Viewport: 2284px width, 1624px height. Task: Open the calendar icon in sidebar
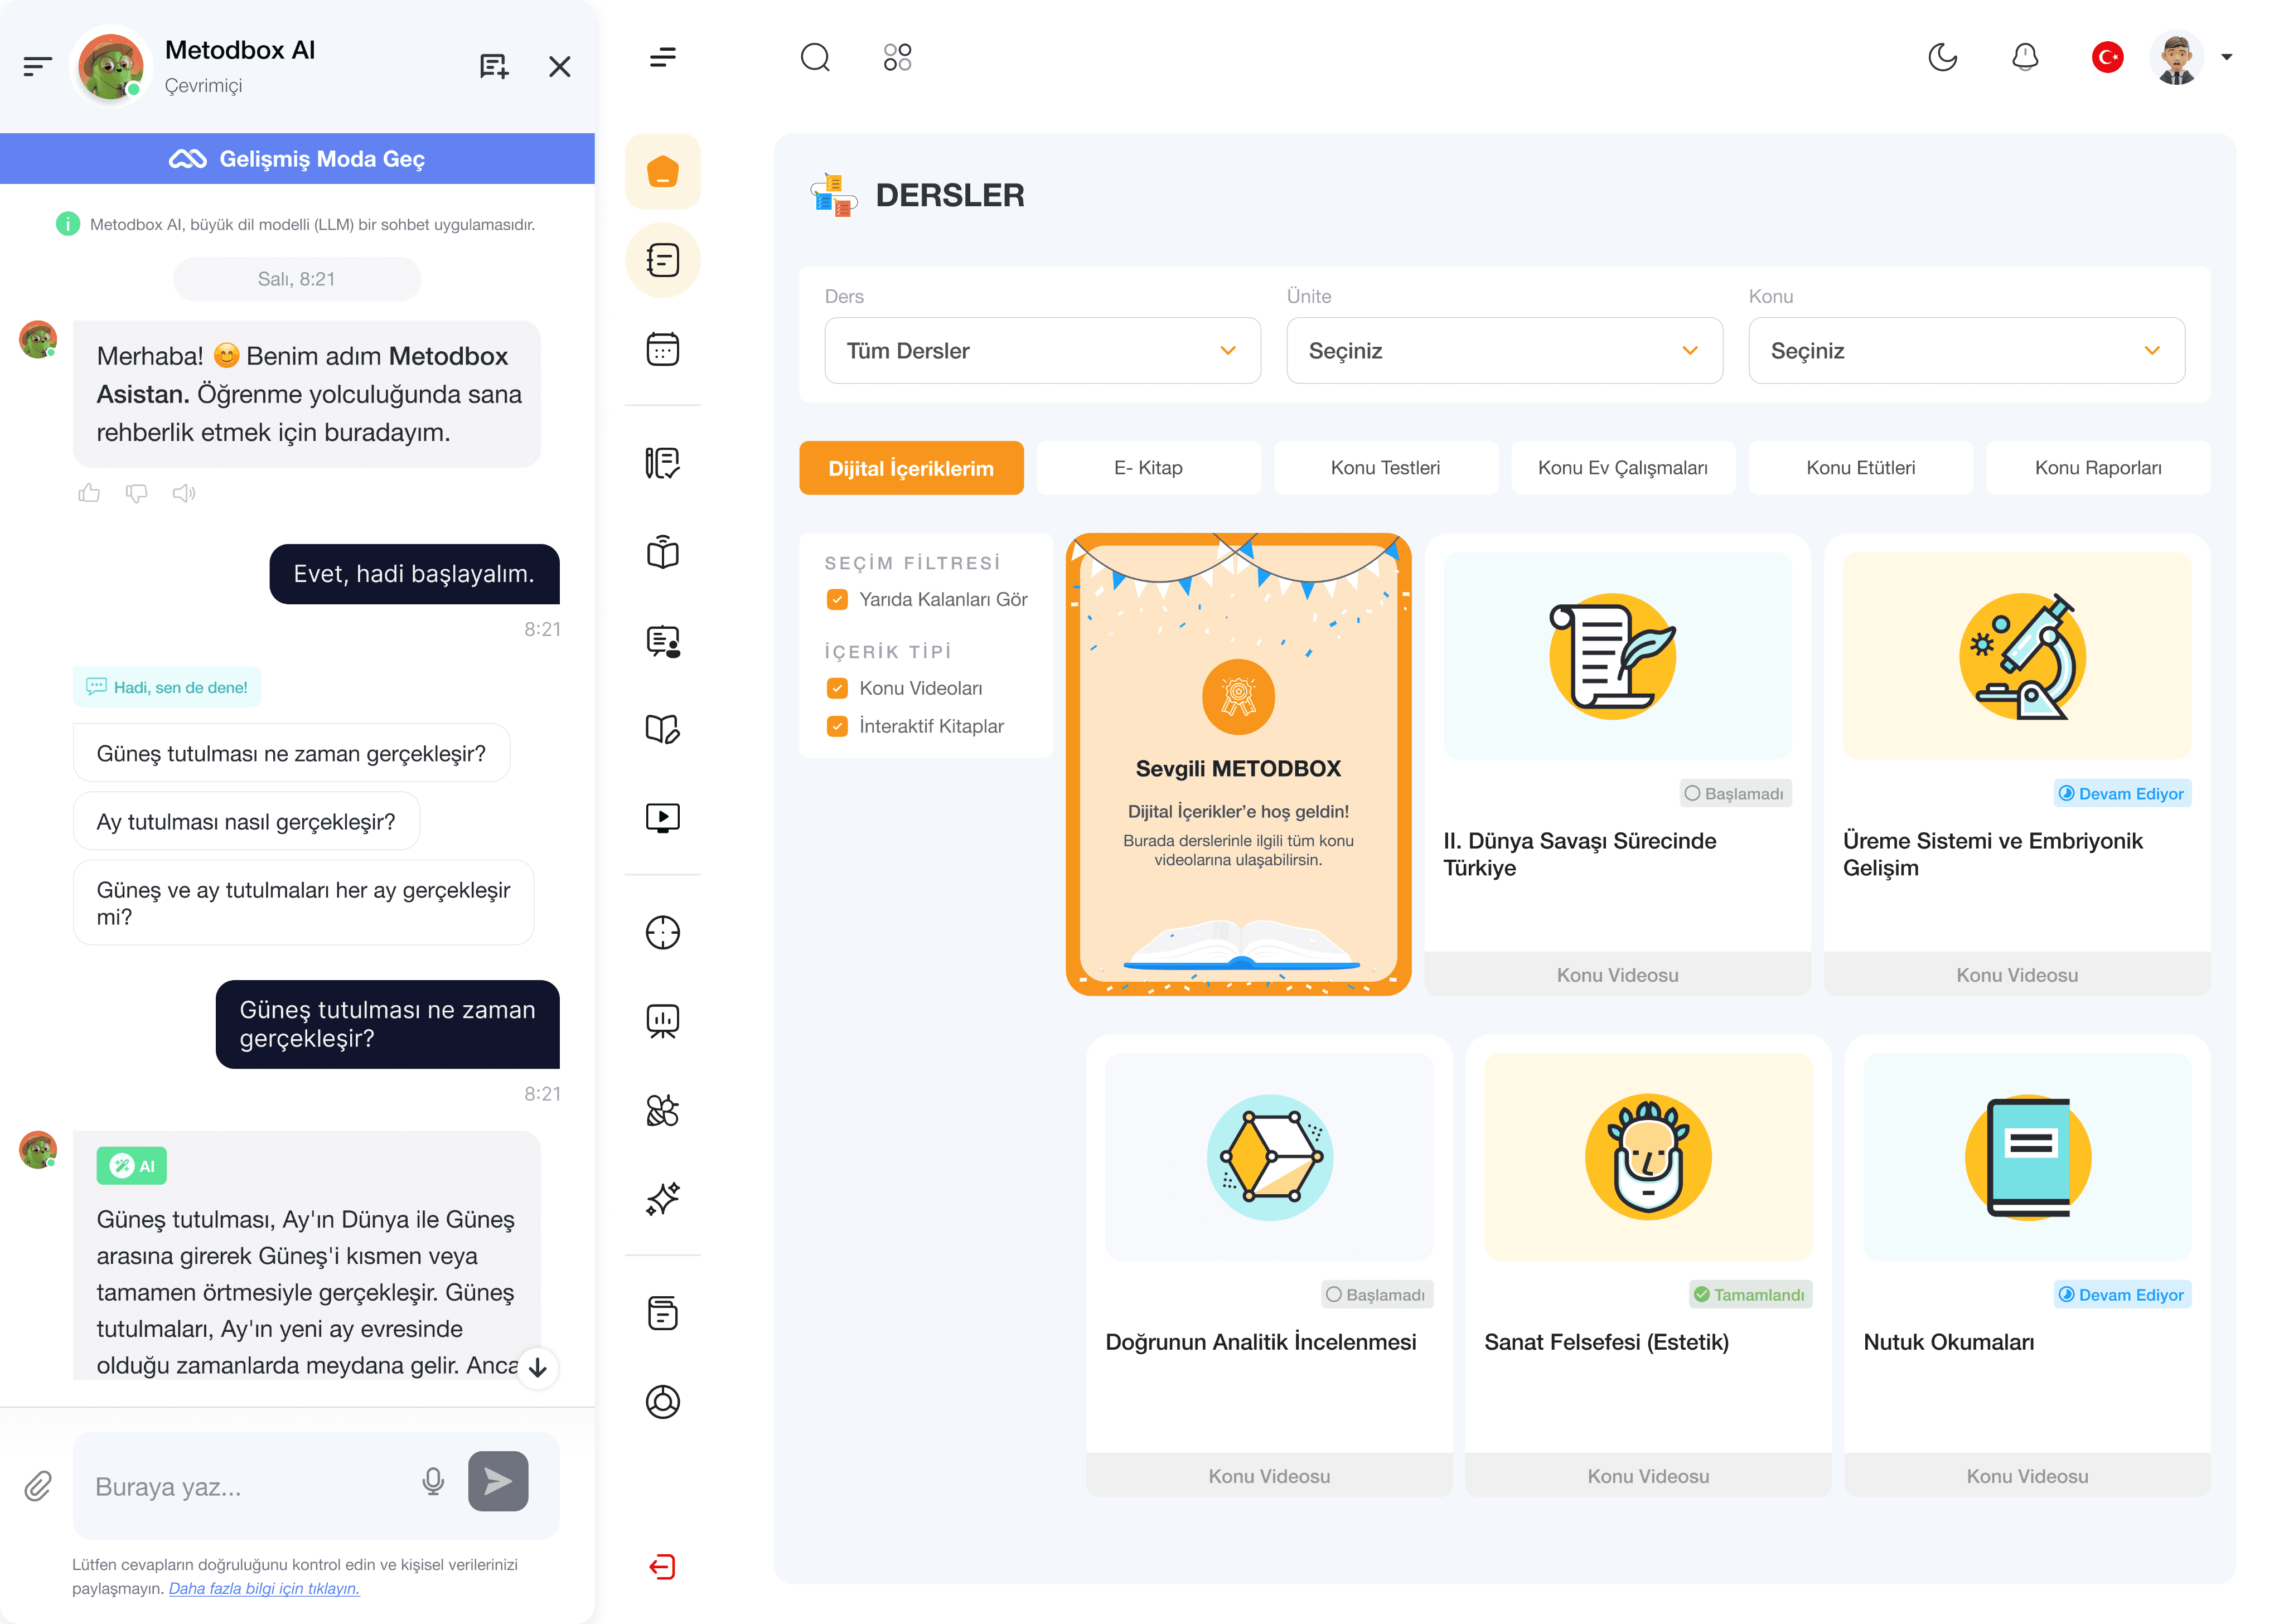pos(662,349)
